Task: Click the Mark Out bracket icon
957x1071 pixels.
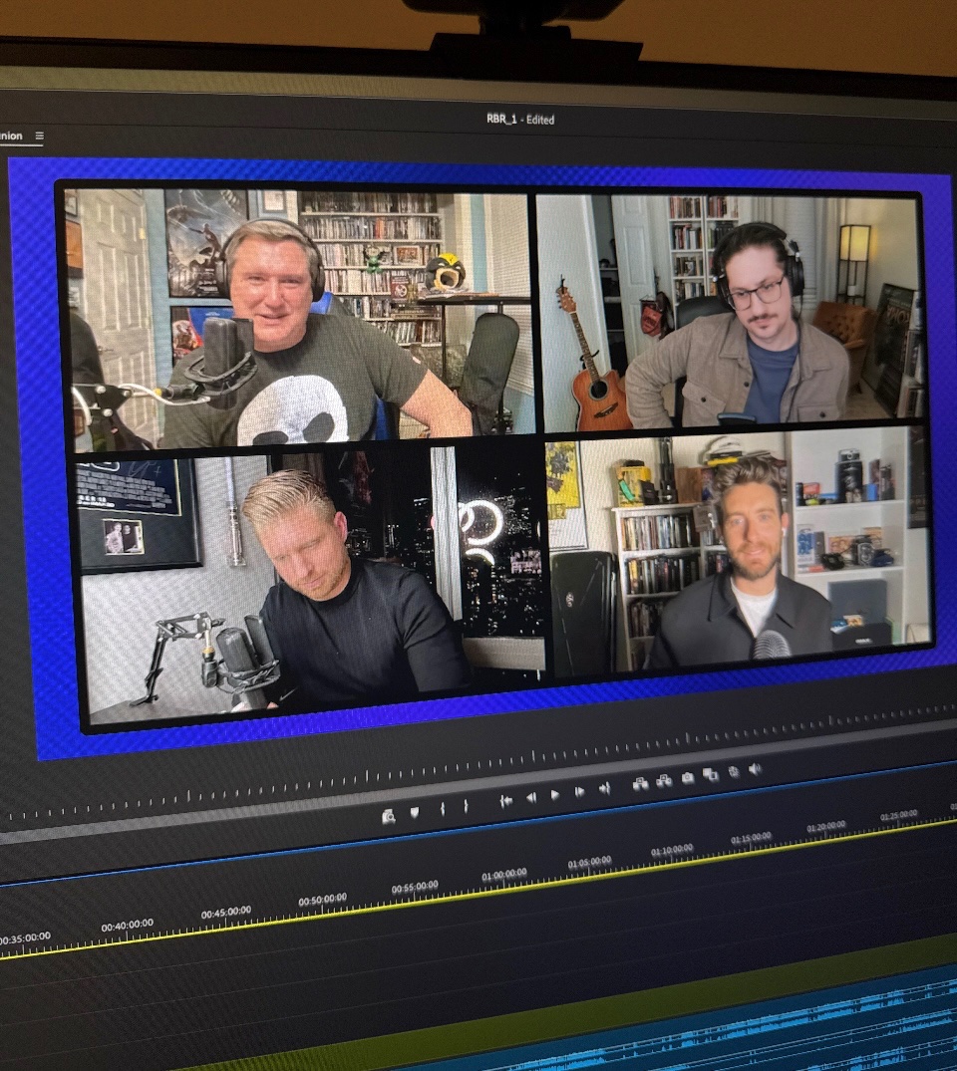Action: tap(467, 807)
